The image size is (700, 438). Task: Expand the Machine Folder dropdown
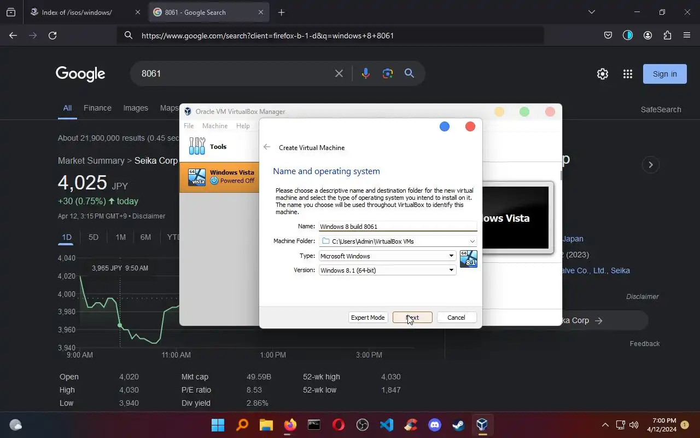tap(472, 241)
